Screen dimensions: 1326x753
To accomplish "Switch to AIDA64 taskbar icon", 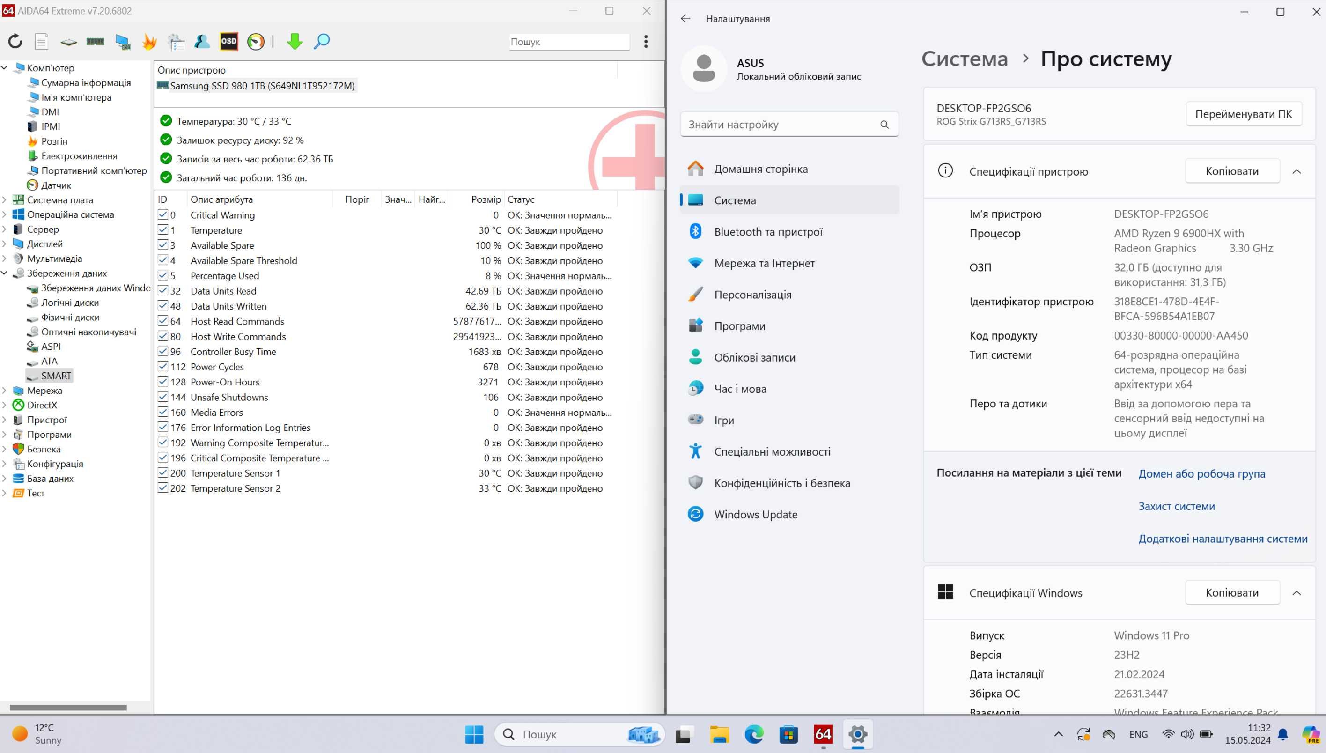I will pos(823,734).
